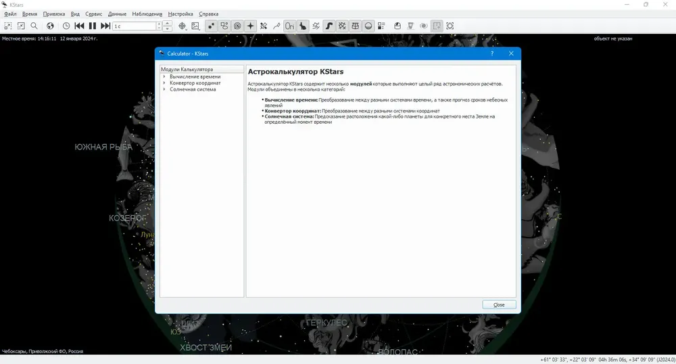Screen dimensions: 676x364
Task: Toggle deep-sky objects display icon
Action: 224,26
